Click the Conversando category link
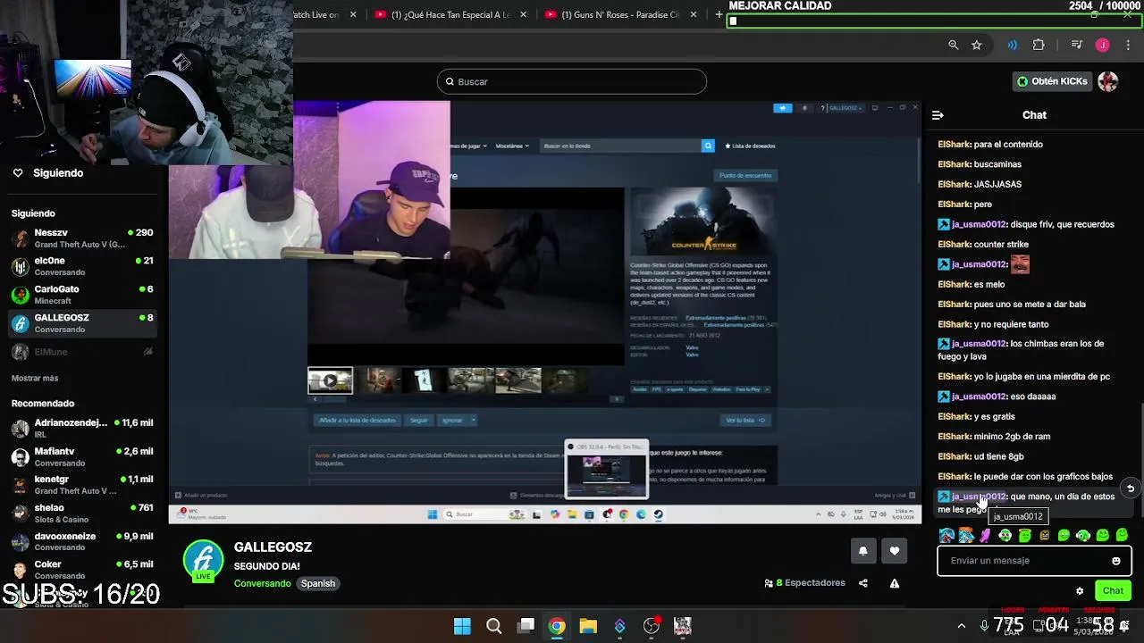The image size is (1144, 643). 262,583
